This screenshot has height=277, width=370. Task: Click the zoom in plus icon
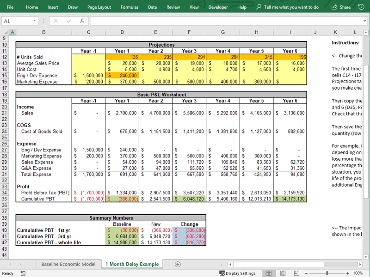pos(347,273)
